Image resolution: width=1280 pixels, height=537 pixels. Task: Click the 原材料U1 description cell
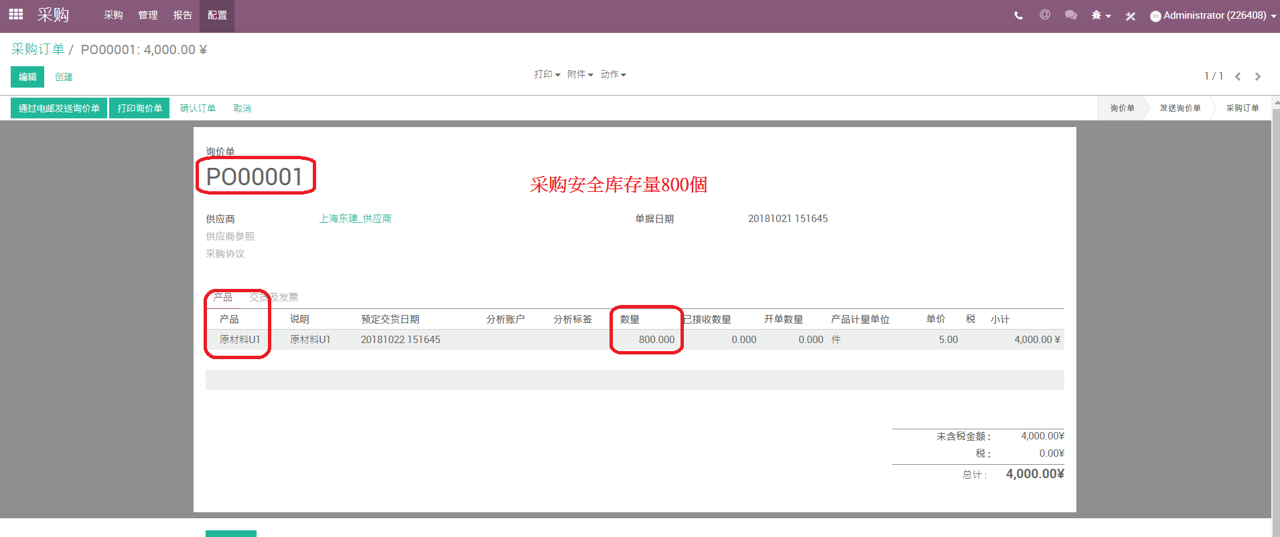tap(310, 339)
